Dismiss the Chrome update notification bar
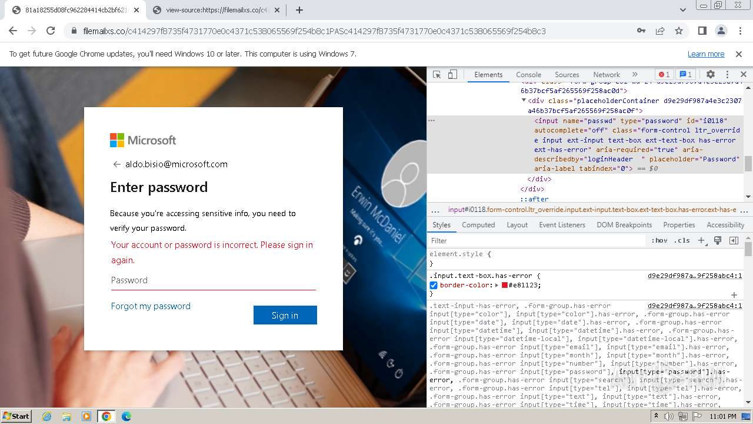Screen dimensions: 753x424 [739, 54]
